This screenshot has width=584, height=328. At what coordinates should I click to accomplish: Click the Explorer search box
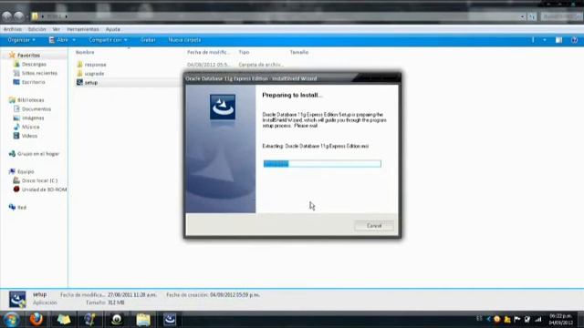(x=560, y=16)
